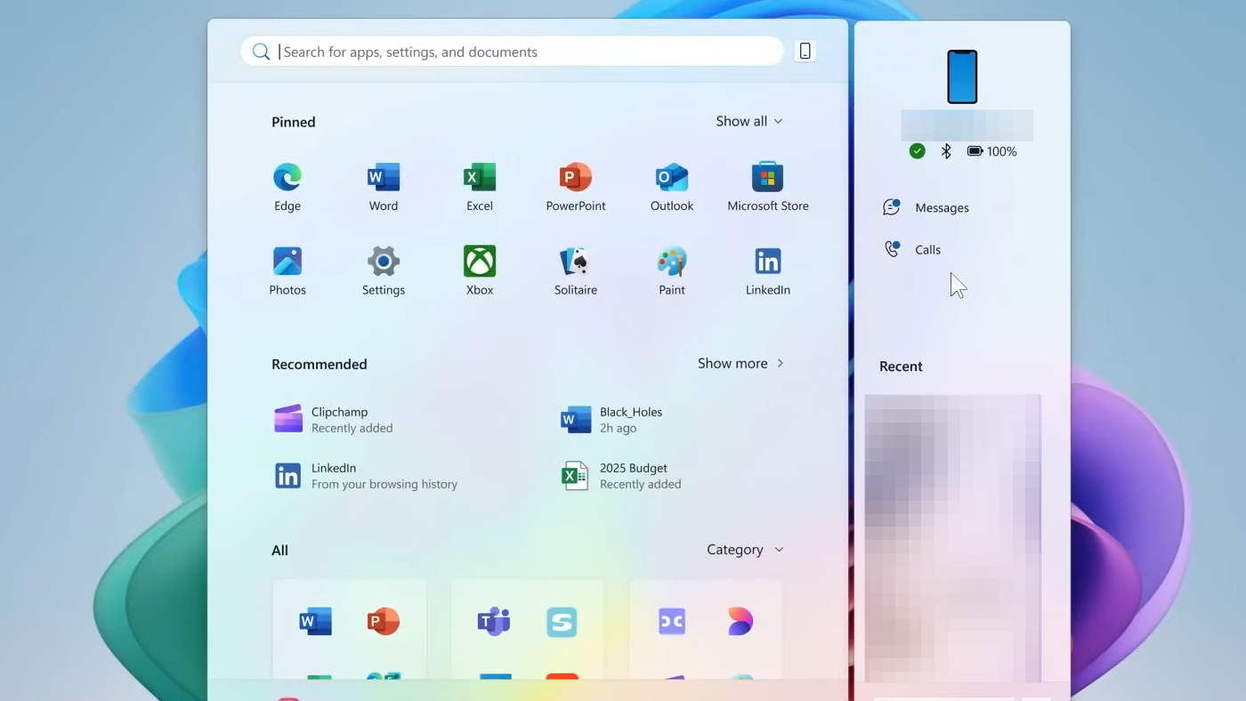Viewport: 1246px width, 701px height.
Task: Open Word in the first All category tile
Action: (315, 621)
